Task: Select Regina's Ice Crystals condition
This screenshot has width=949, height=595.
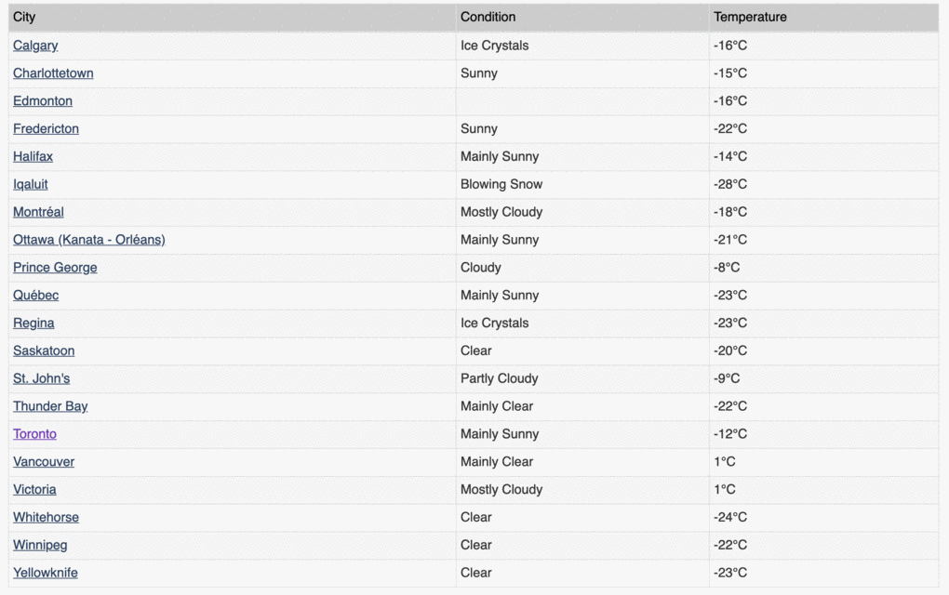Action: [495, 324]
